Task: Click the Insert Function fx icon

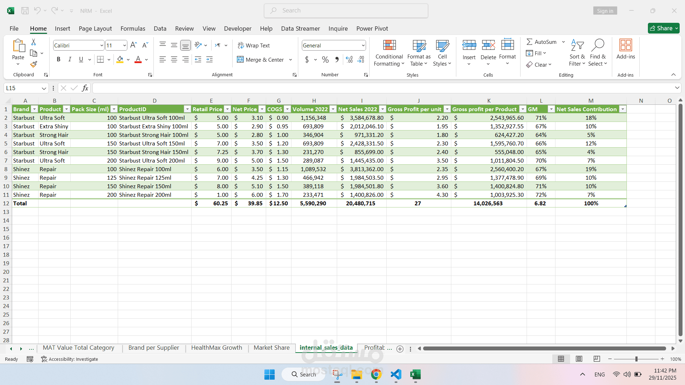Action: 85,88
